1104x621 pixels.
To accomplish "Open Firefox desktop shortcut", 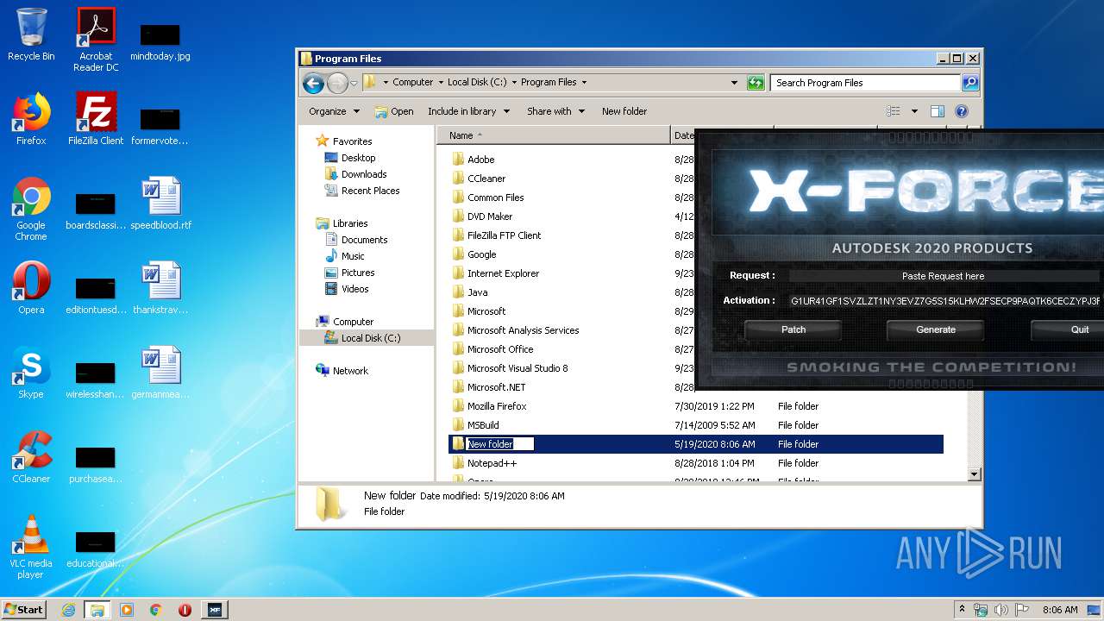I will click(31, 119).
